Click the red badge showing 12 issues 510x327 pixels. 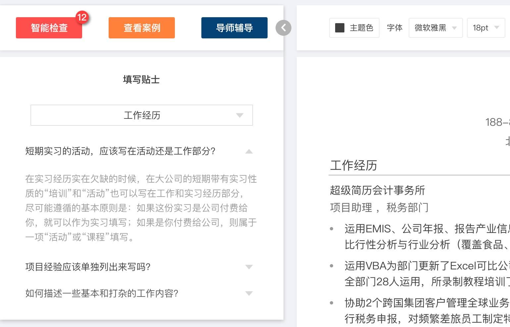click(83, 18)
